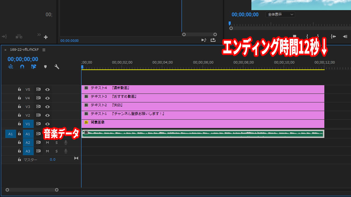Image resolution: width=351 pixels, height=197 pixels.
Task: Select テキスト1 チャンネル登録お願いします clip
Action: (x=203, y=115)
